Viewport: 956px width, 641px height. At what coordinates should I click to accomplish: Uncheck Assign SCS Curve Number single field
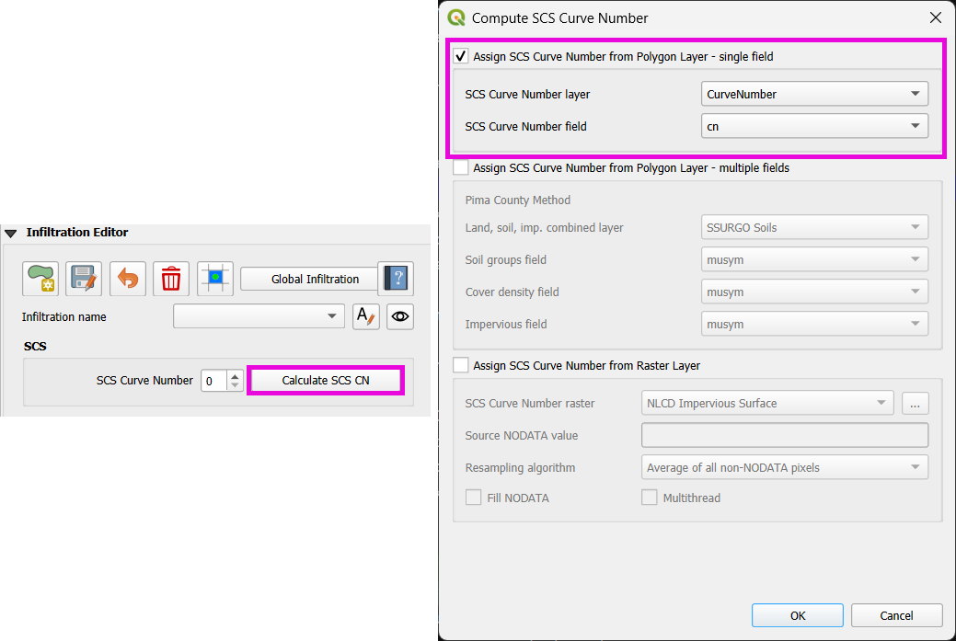(461, 57)
